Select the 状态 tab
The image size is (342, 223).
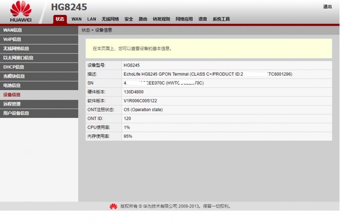[x=60, y=19]
